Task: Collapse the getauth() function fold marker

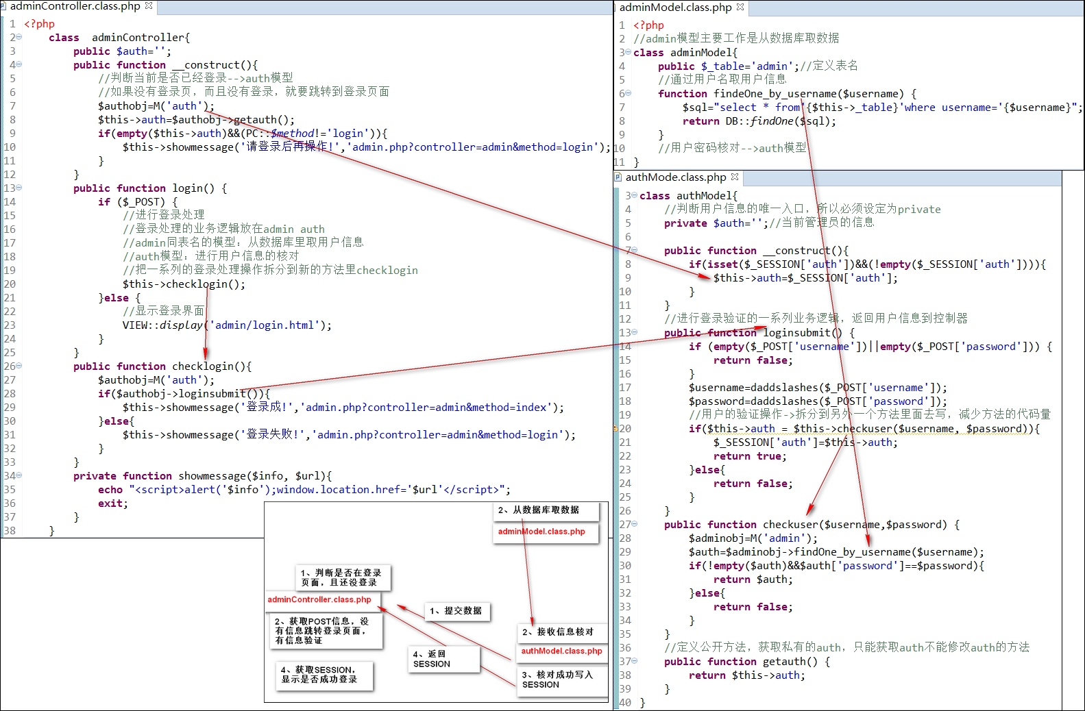Action: [x=635, y=661]
